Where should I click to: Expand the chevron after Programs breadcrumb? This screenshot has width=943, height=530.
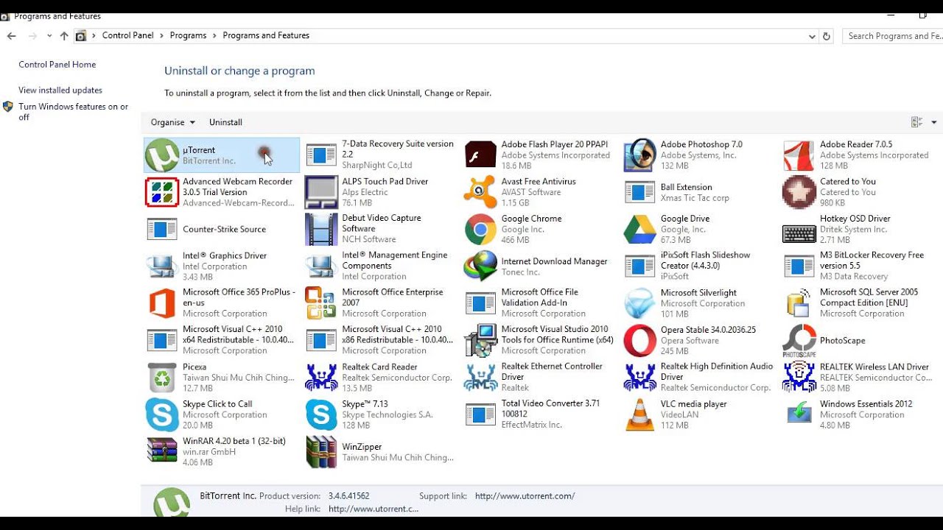[215, 35]
